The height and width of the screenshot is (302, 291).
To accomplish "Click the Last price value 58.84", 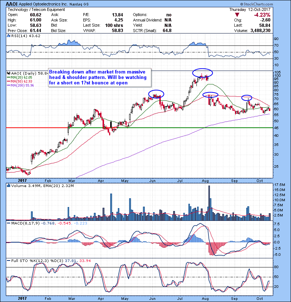I will point(264,25).
